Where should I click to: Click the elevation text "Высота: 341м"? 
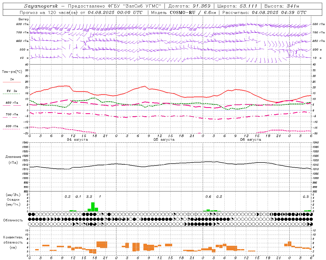pyautogui.click(x=282, y=6)
